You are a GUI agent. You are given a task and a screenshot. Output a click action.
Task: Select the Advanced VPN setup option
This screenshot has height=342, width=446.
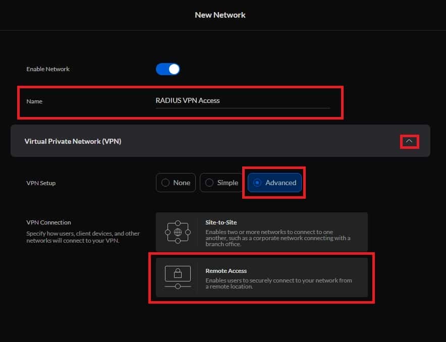(274, 183)
